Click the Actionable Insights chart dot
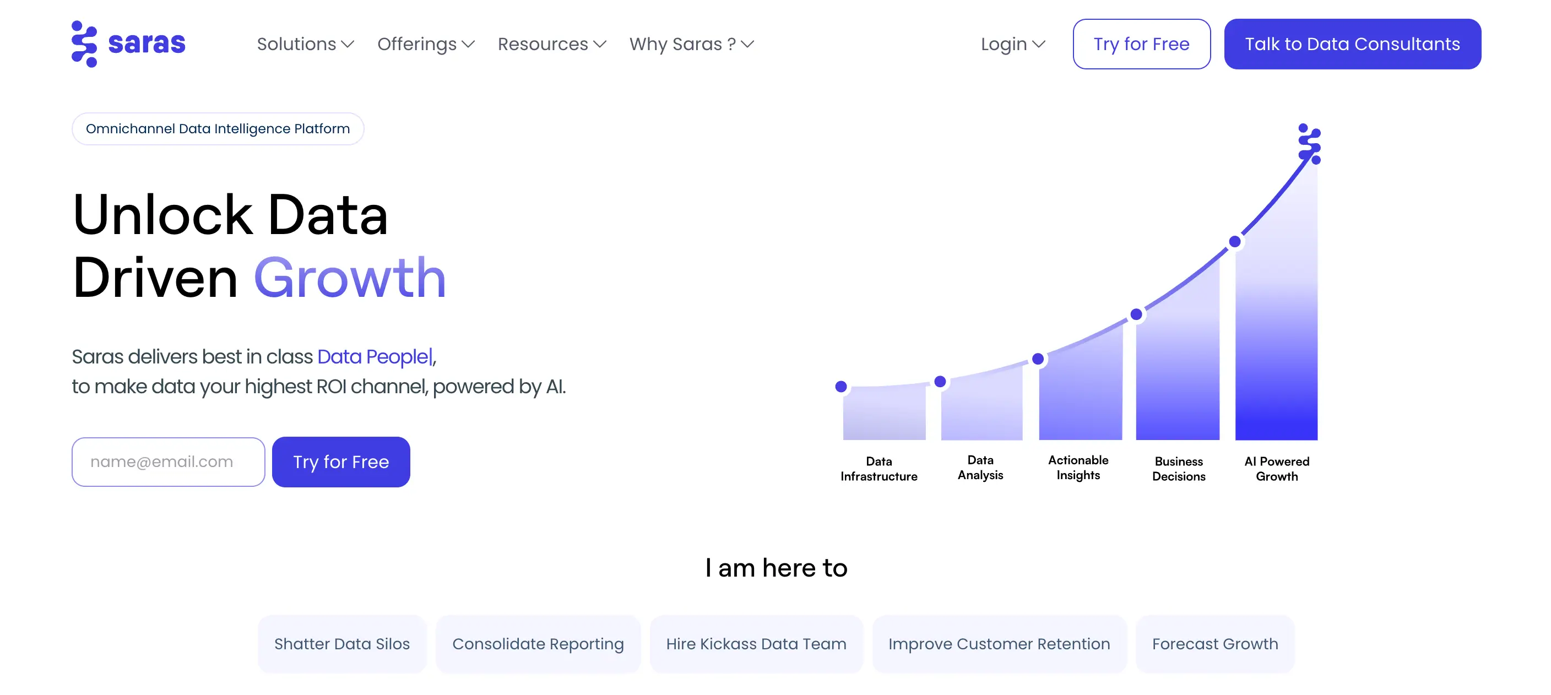 1038,359
